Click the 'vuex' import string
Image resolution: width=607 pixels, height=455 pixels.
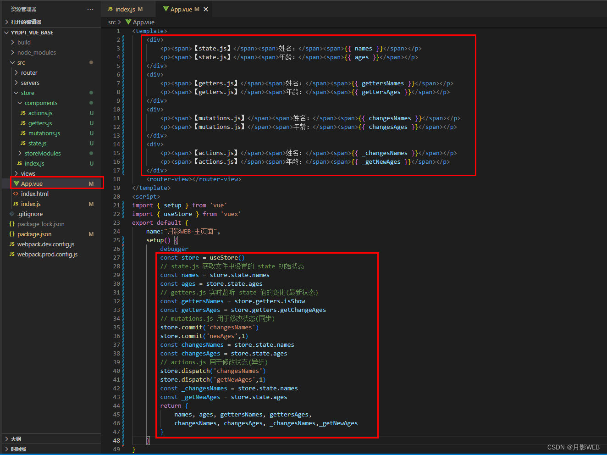pyautogui.click(x=231, y=214)
